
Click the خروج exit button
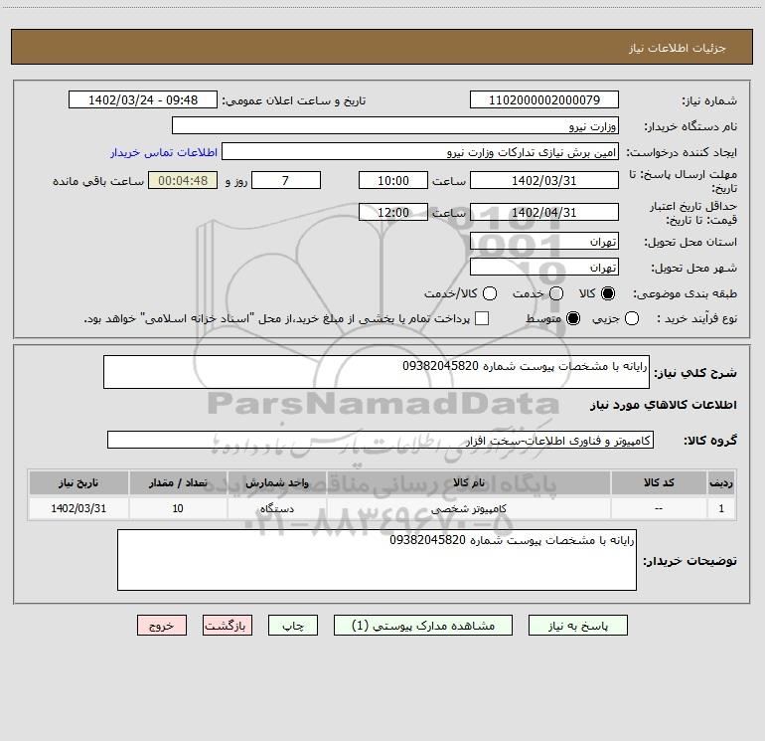click(x=162, y=626)
